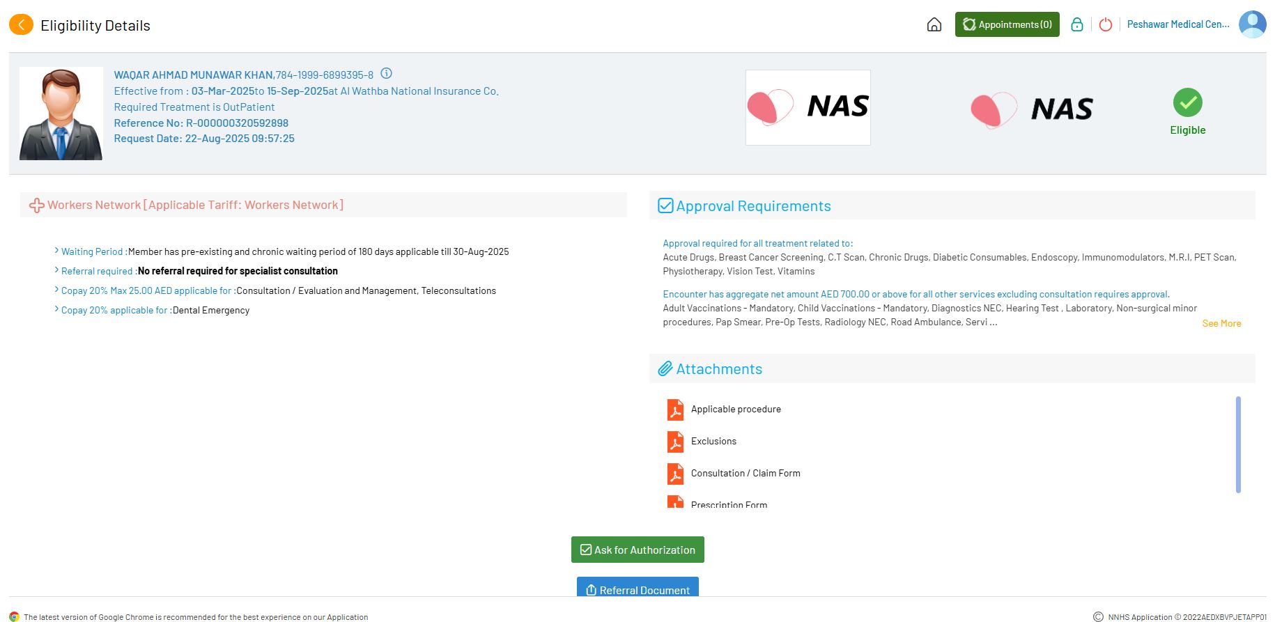The image size is (1275, 622).
Task: Click the green Eligible checkmark
Action: point(1187,103)
